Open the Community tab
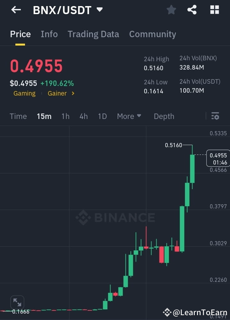 (x=152, y=34)
